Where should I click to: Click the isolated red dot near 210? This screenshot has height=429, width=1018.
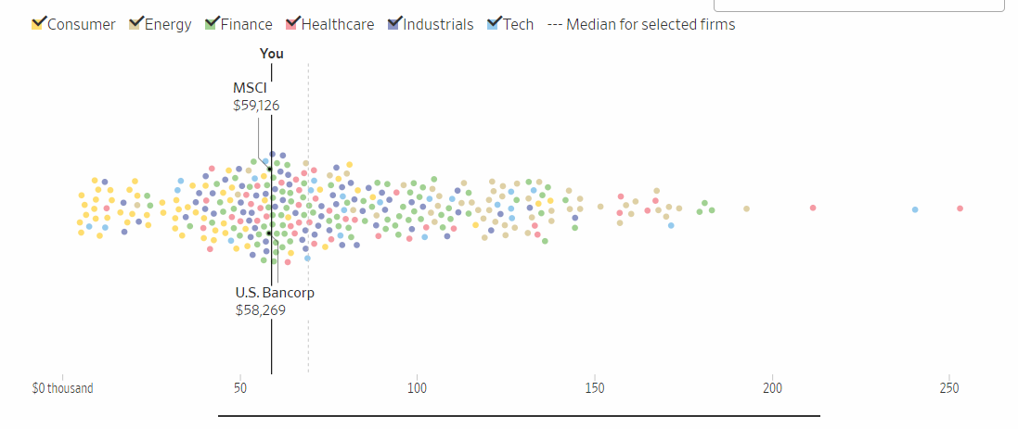(813, 208)
